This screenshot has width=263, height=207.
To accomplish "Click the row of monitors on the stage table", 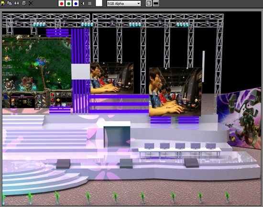I will pos(180,146).
